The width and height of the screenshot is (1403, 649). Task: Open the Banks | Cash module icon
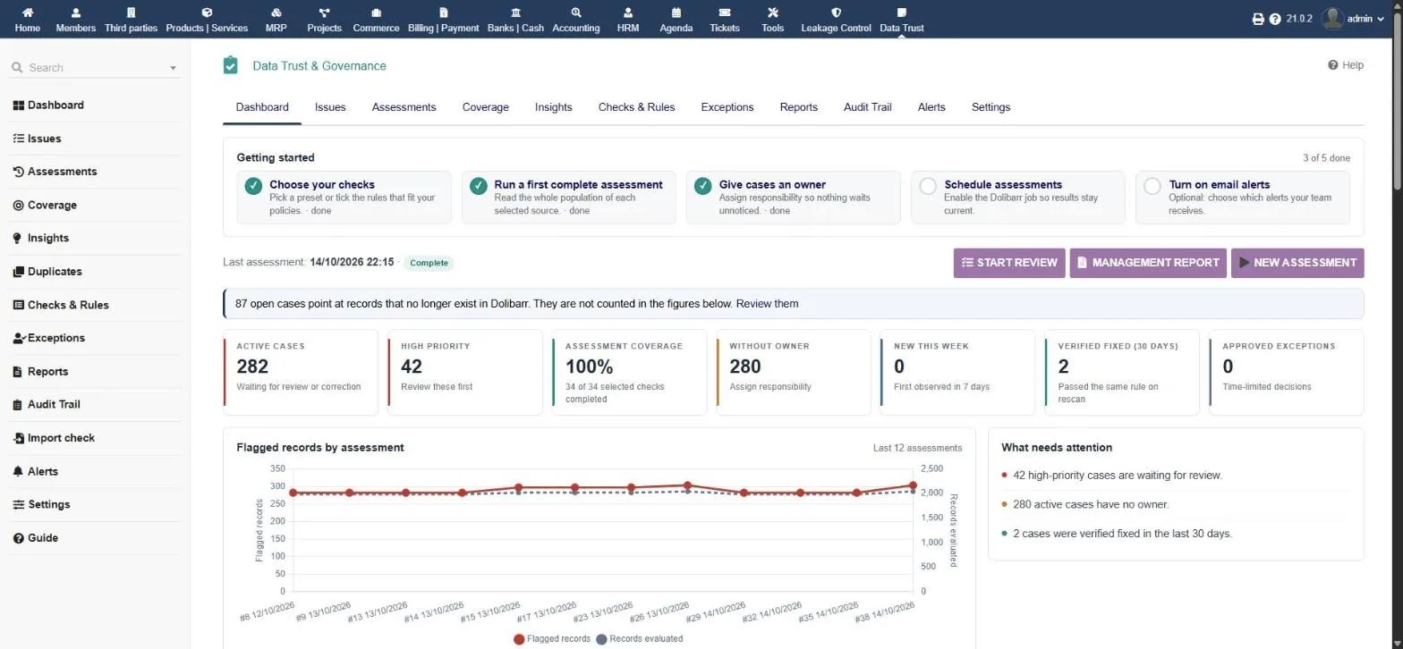pos(515,13)
